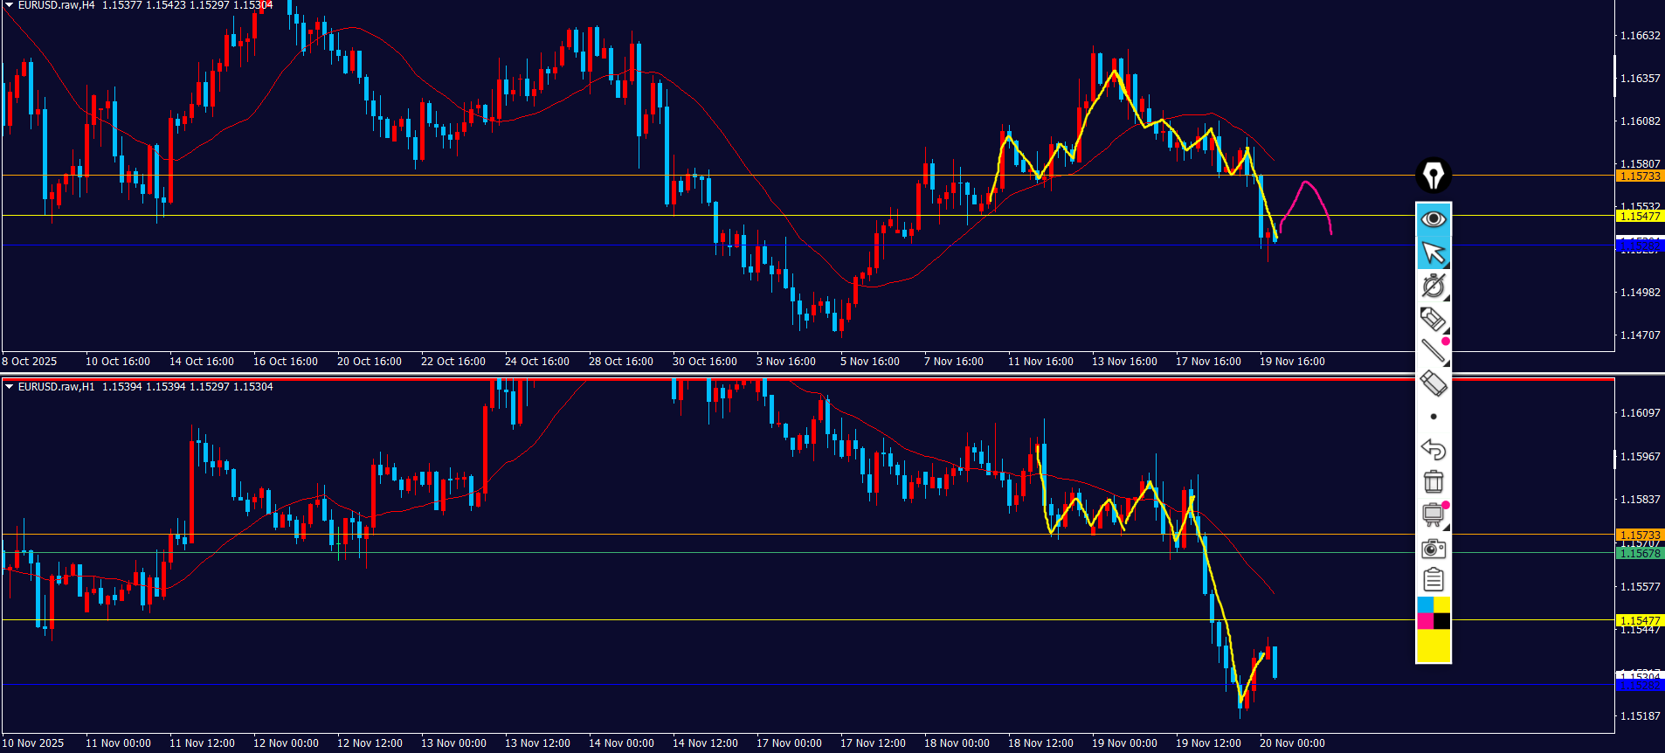Select the highlighter marker tool
This screenshot has width=1665, height=753.
tap(1433, 319)
